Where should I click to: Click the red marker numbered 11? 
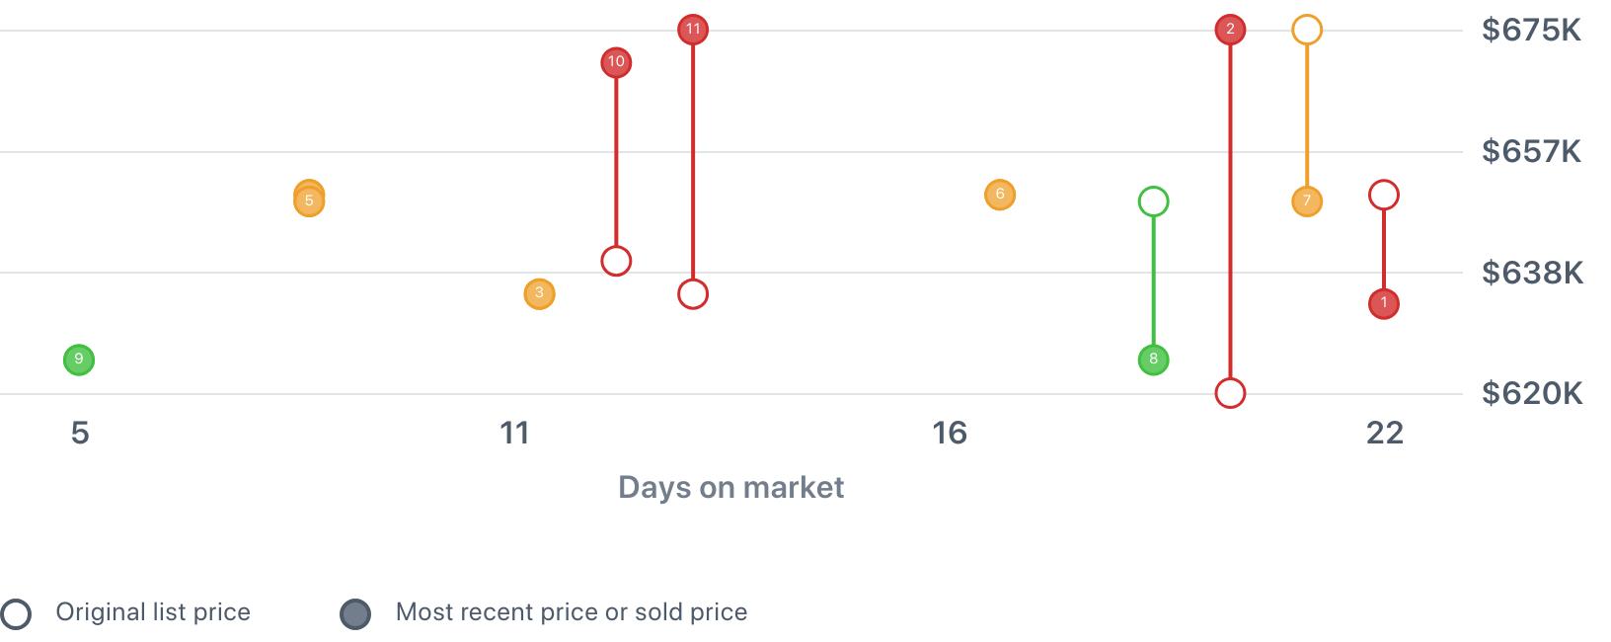(693, 30)
